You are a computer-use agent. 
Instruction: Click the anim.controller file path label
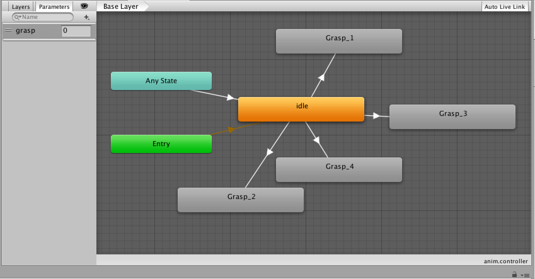506,261
